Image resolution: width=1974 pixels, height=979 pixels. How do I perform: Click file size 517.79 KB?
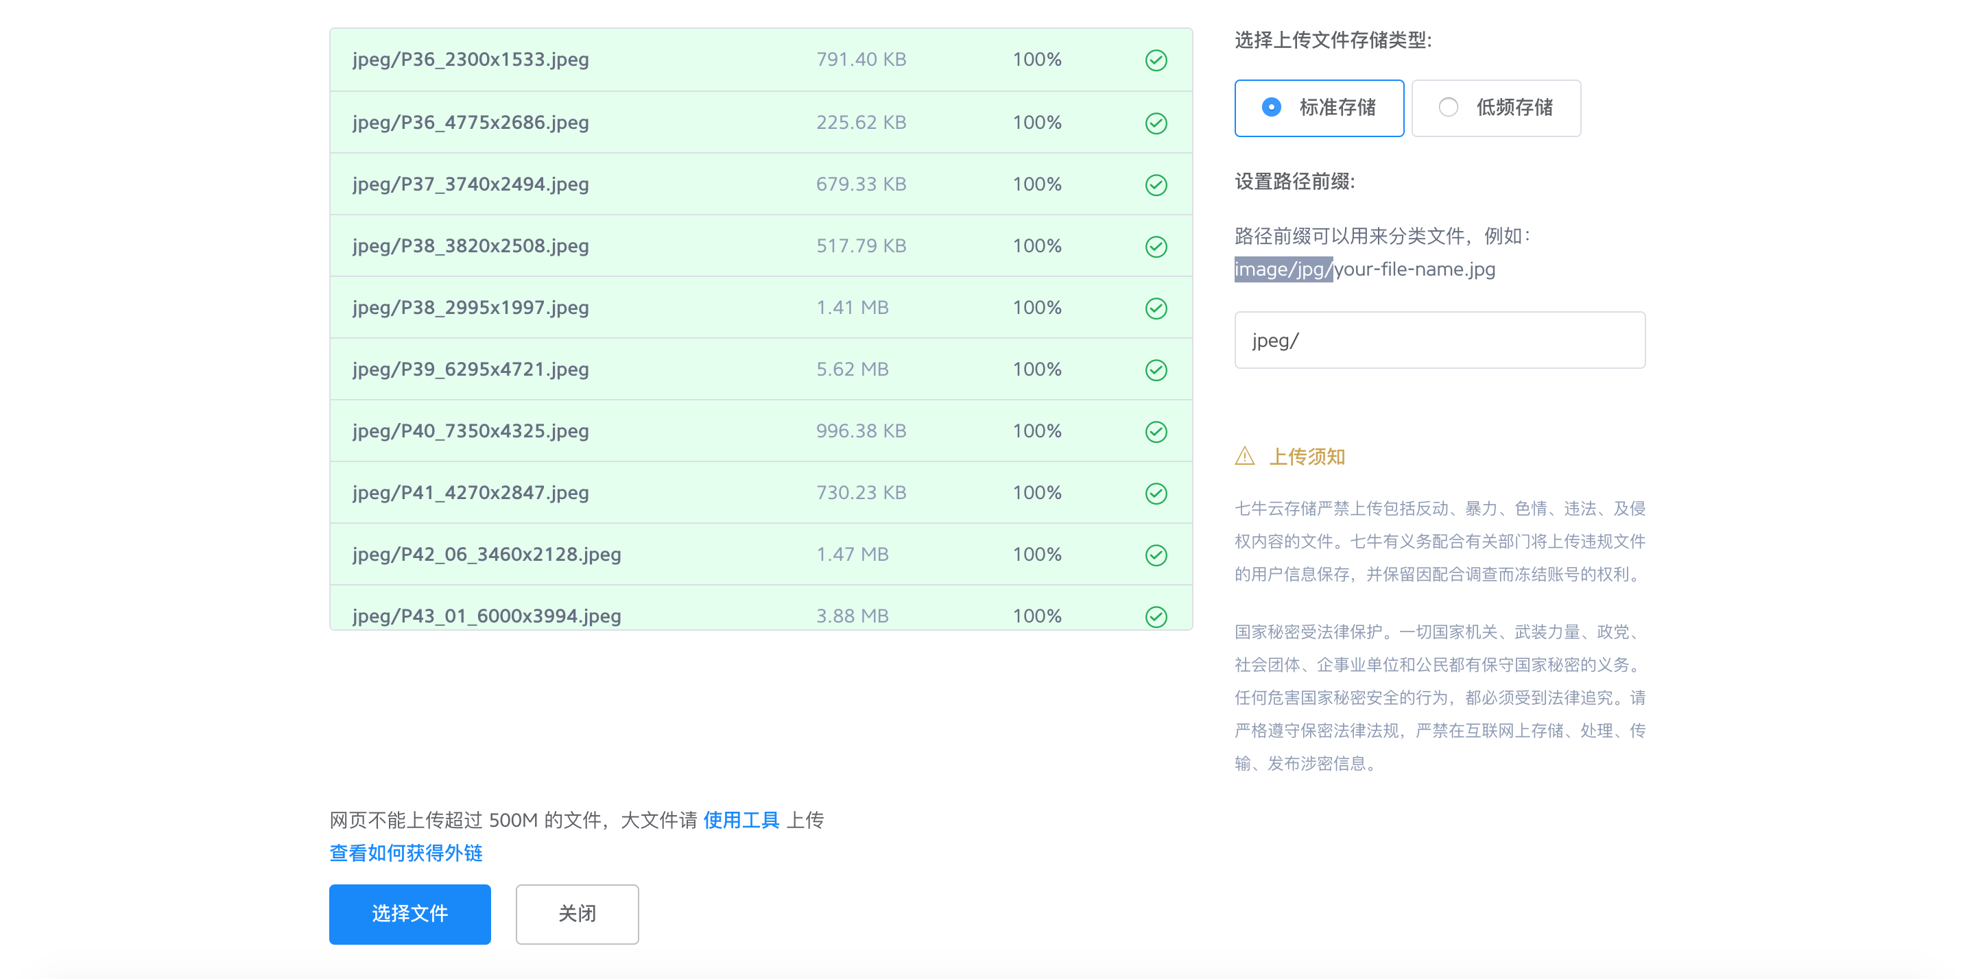point(861,246)
